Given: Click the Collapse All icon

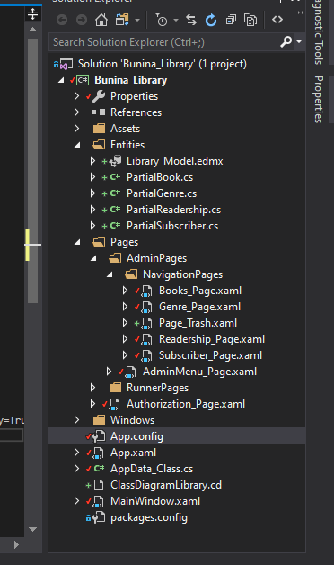Looking at the screenshot, I should click(x=231, y=20).
